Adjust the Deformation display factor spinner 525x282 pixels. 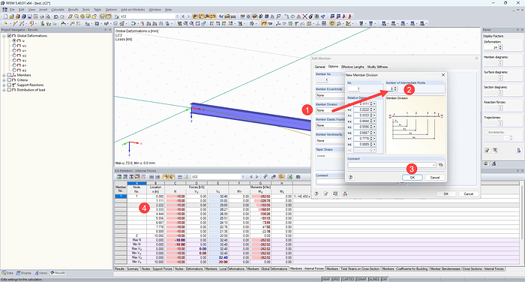tap(500, 47)
